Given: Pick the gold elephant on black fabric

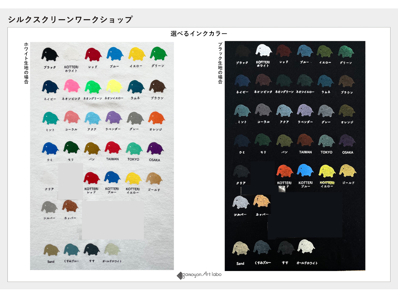Looking at the screenshot, I should 348,171.
